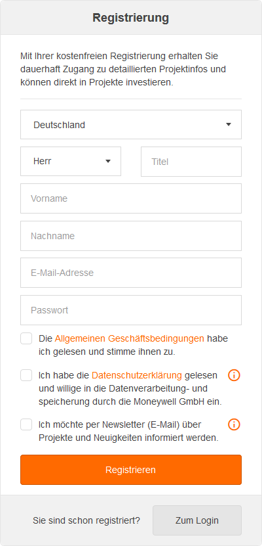This screenshot has width=262, height=546.
Task: Enable the Newsletter subscription checkbox
Action: click(26, 424)
